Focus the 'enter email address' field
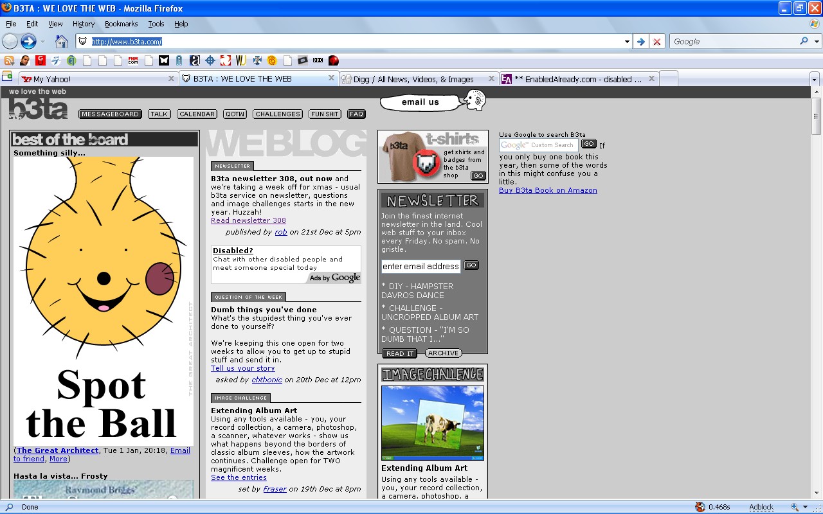Viewport: 823px width, 514px height. (x=421, y=266)
